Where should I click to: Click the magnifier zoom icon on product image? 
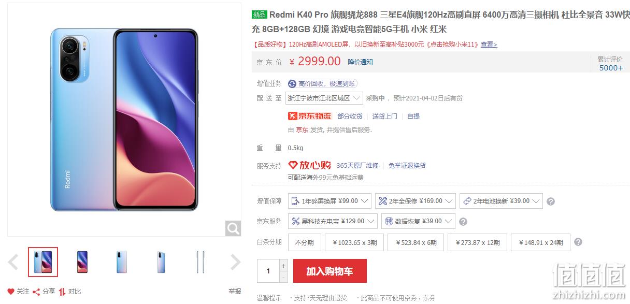233,228
